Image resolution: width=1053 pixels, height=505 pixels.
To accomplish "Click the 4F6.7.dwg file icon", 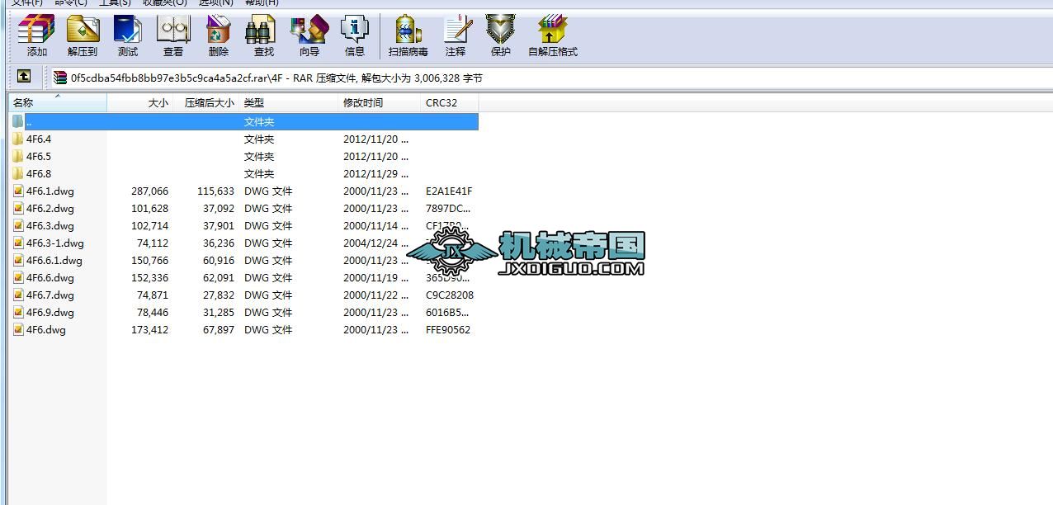I will [18, 295].
